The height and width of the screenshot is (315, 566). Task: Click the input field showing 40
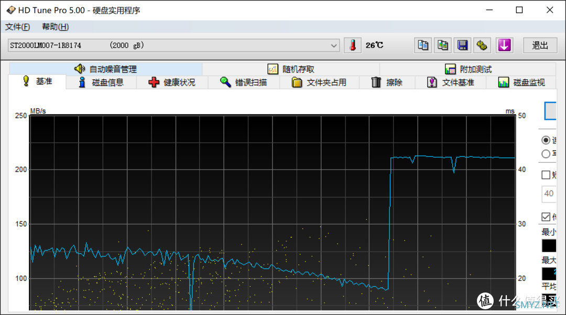coord(549,194)
